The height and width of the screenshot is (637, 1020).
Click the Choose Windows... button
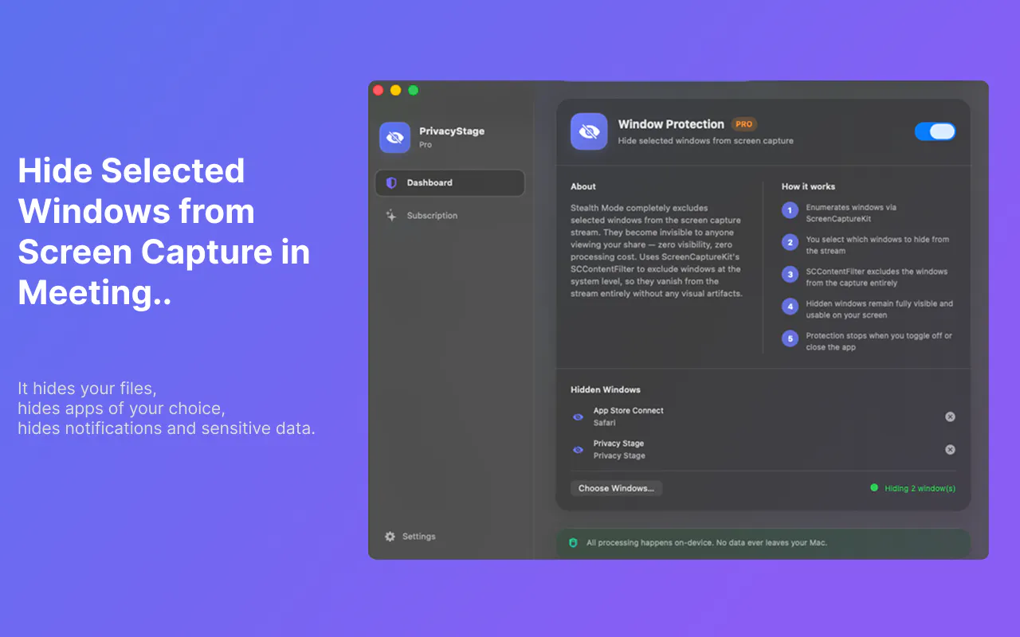tap(616, 488)
